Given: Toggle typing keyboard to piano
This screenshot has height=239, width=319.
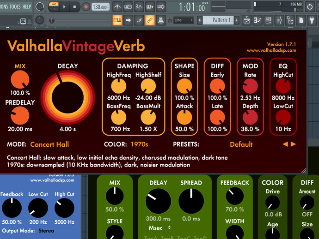Looking at the screenshot, I should (117, 20).
